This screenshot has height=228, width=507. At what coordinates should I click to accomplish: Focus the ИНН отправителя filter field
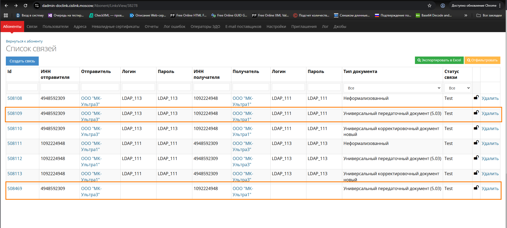tap(59, 87)
